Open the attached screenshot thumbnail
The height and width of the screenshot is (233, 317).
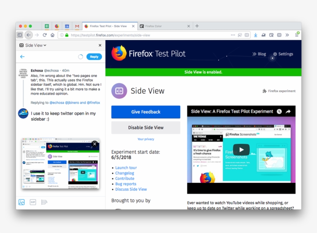60,164
